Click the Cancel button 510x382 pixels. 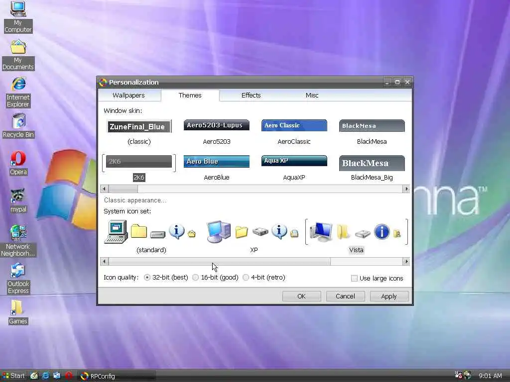[x=345, y=296]
